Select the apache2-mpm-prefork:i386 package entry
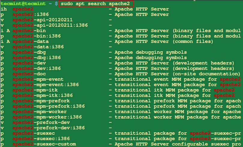 (49, 106)
